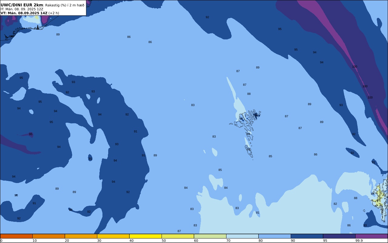Click the indigo 95–99.9 legend segment
Viewport: 388px width, 243px height.
(x=339, y=236)
